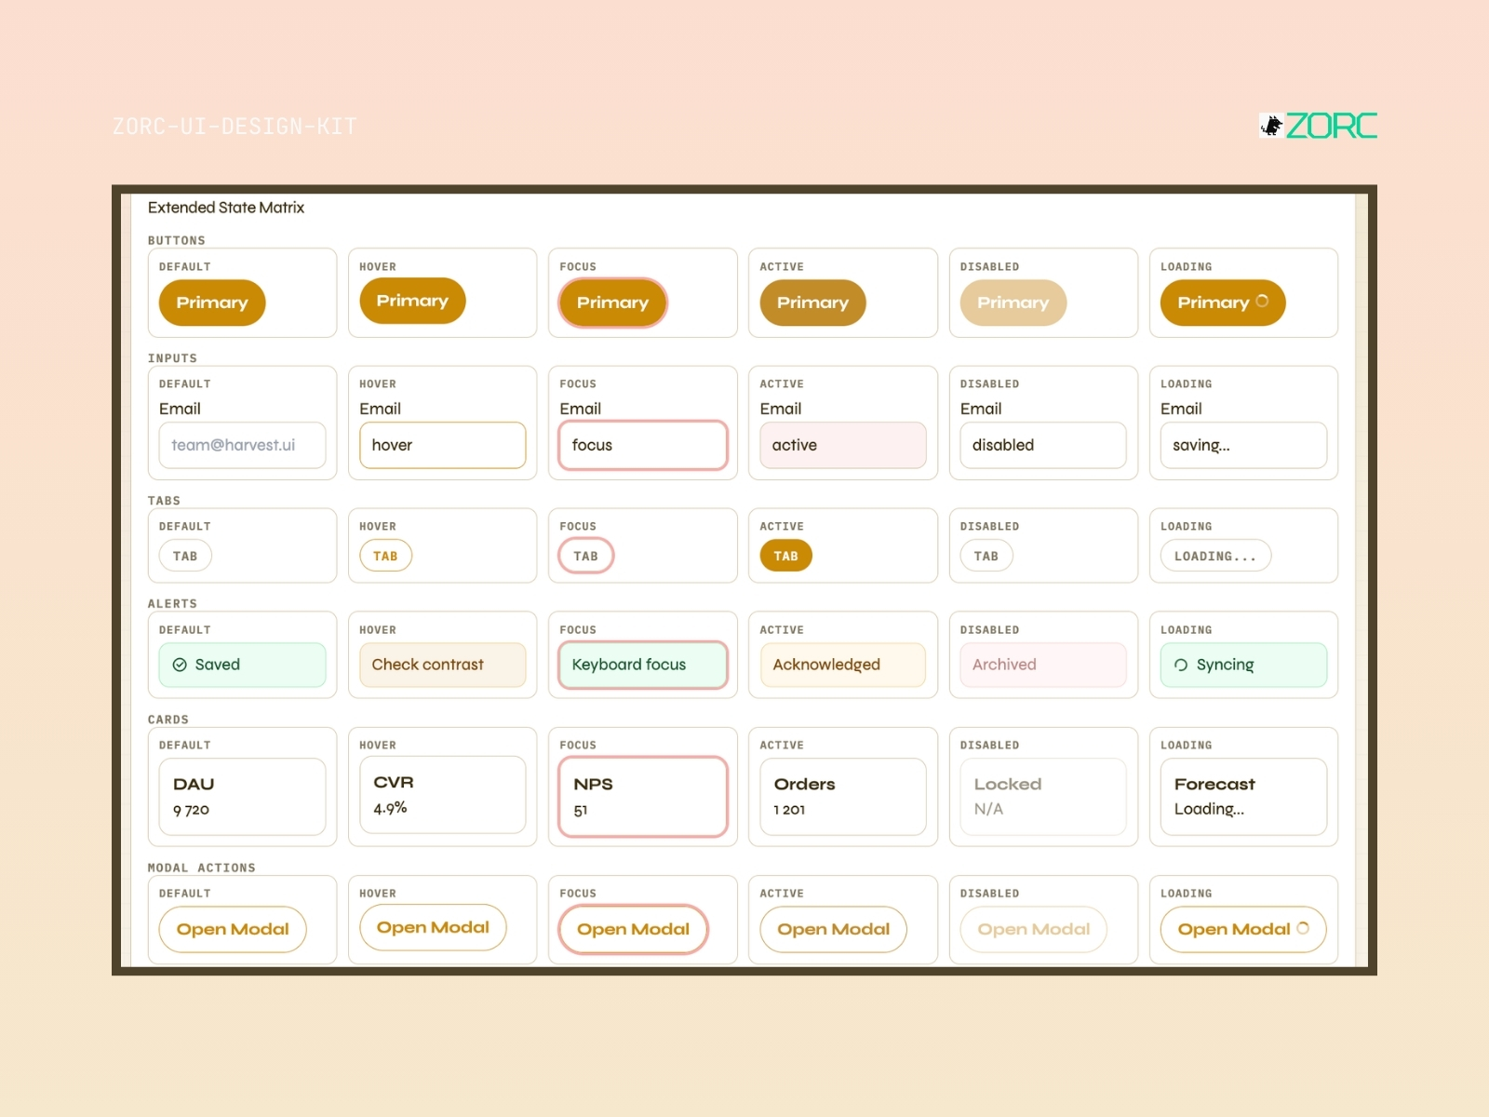
Task: Click the spinner inside loading Primary button
Action: 1262,301
